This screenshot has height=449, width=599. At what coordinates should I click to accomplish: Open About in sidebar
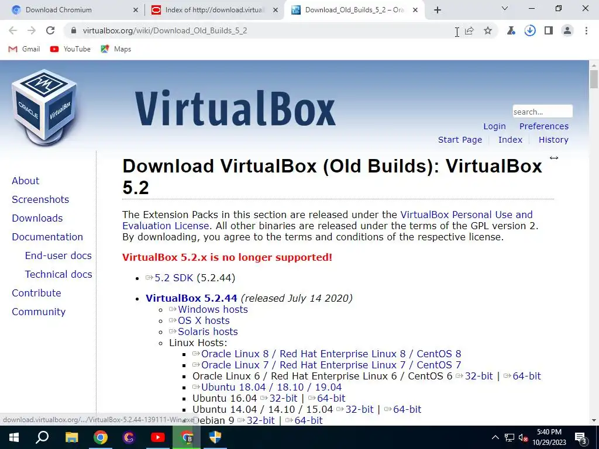(26, 181)
